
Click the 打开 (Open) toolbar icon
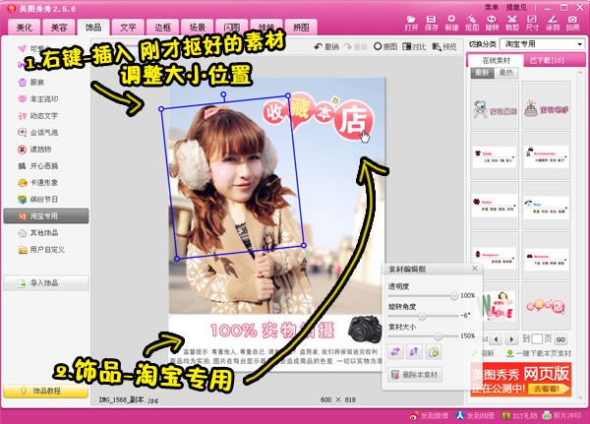coord(411,23)
